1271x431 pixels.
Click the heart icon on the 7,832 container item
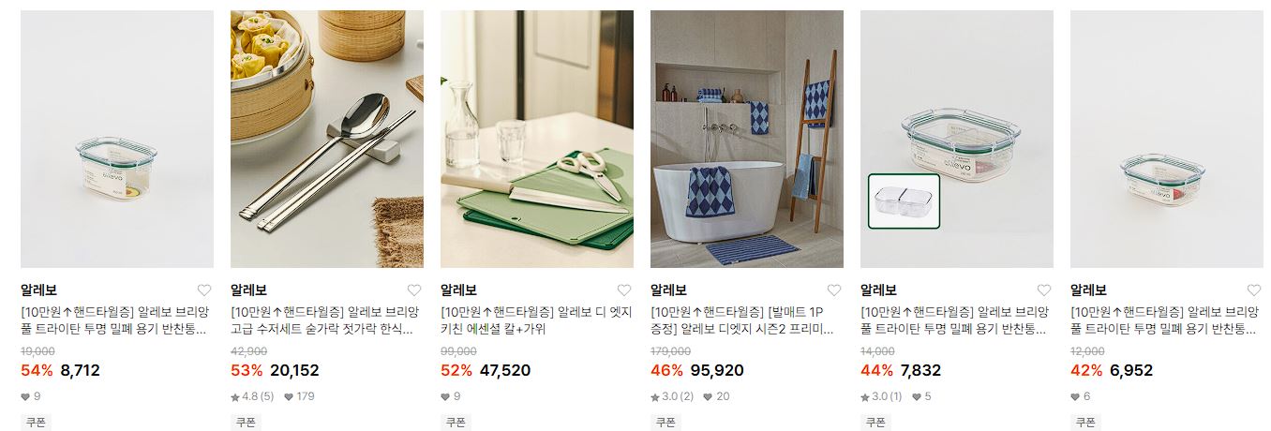1044,290
